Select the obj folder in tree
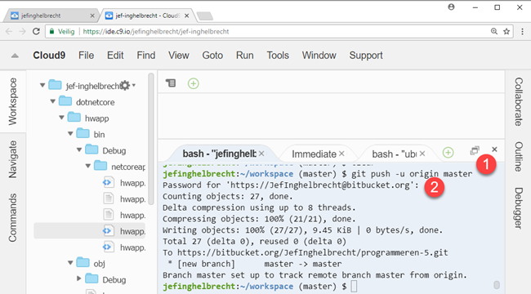This screenshot has height=294, width=531. coord(99,263)
